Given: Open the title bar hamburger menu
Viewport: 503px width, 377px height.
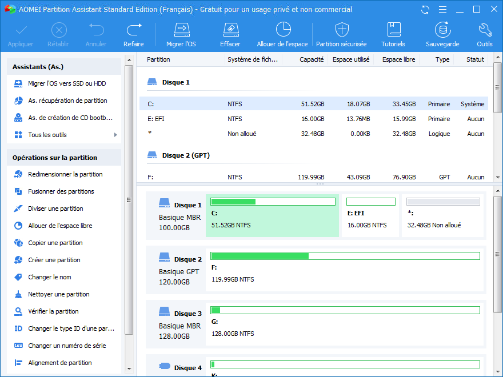Looking at the screenshot, I should pos(442,10).
